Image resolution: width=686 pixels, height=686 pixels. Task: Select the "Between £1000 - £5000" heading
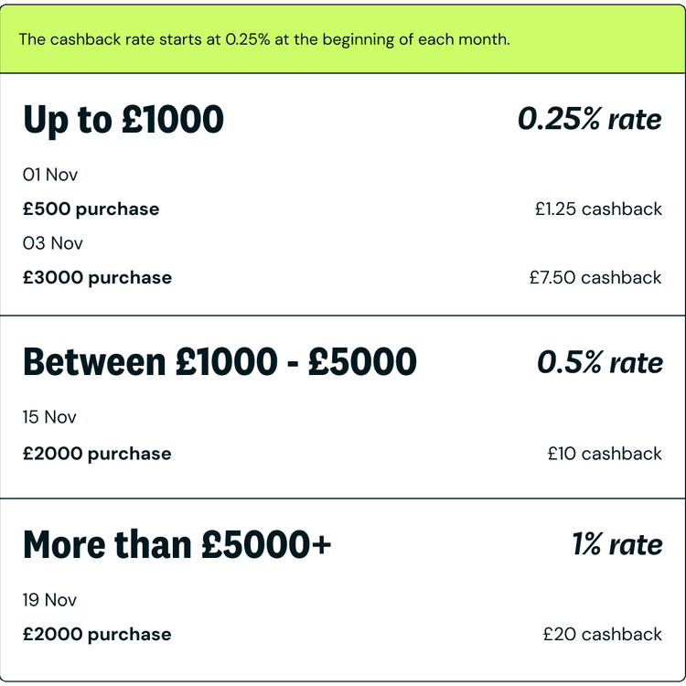[220, 362]
